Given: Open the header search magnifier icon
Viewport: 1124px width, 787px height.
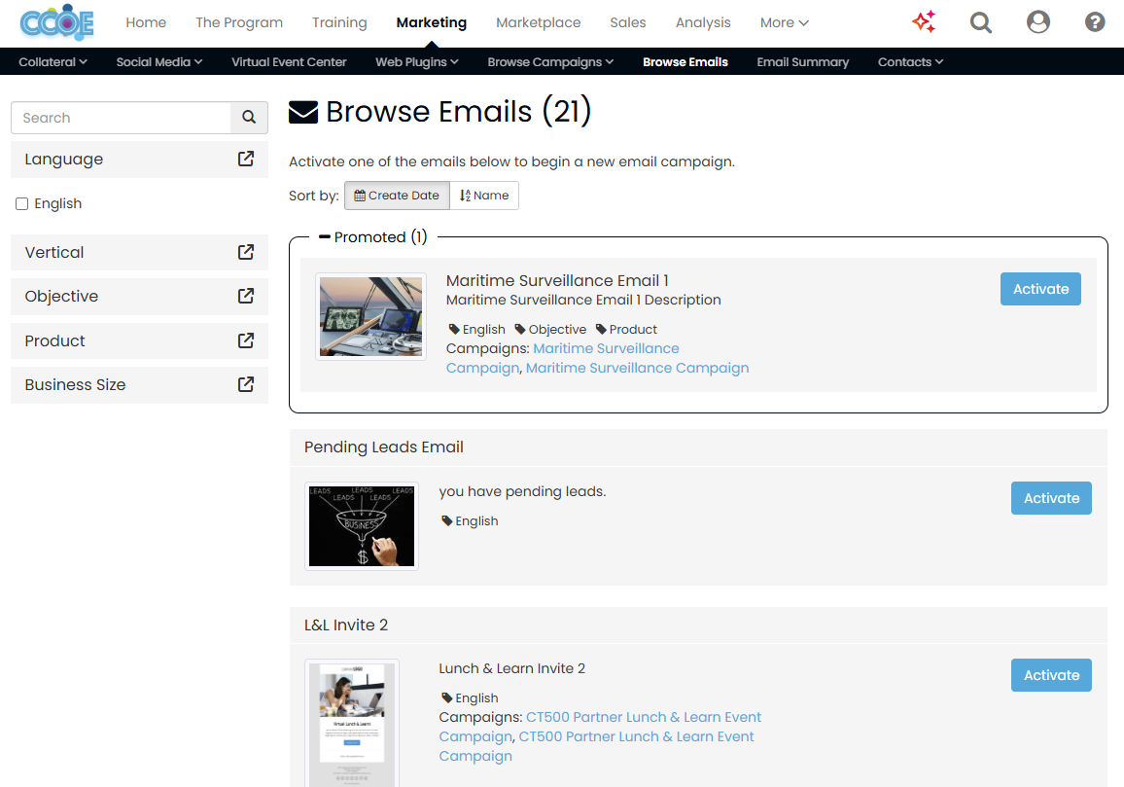Looking at the screenshot, I should 981,23.
